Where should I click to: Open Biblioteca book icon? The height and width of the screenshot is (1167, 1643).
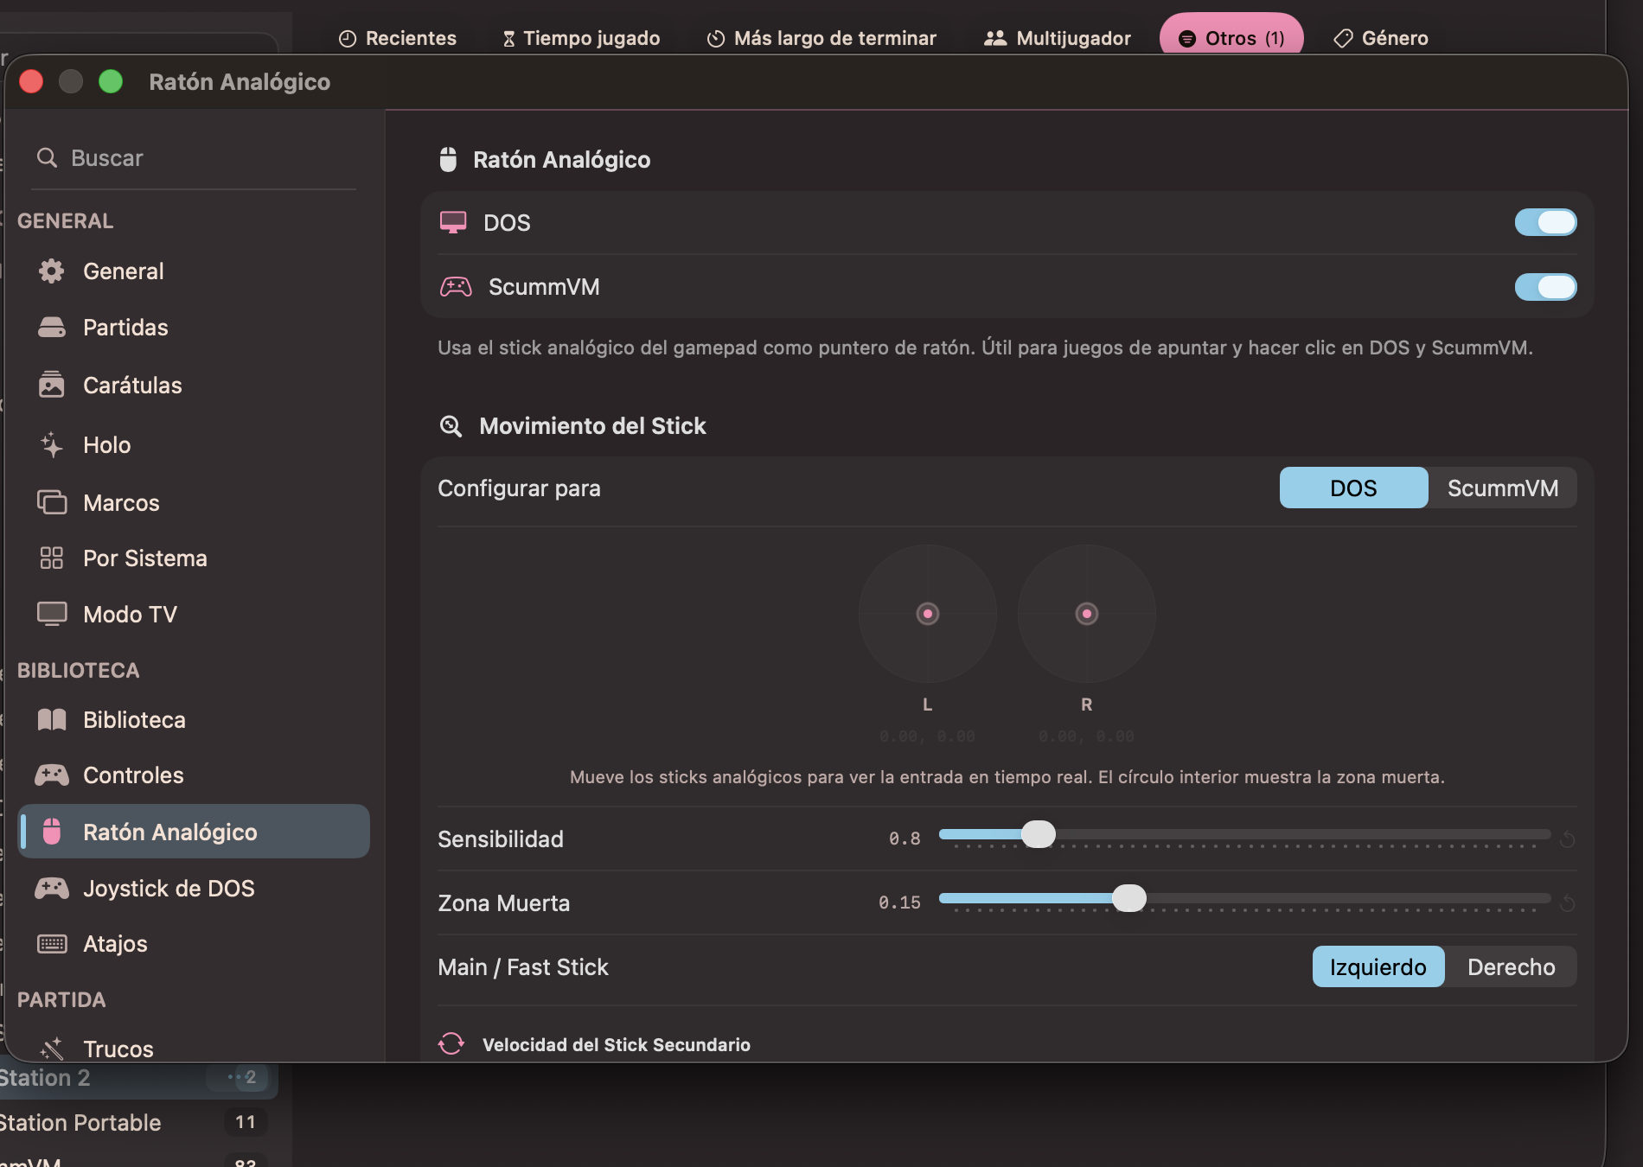pos(52,719)
